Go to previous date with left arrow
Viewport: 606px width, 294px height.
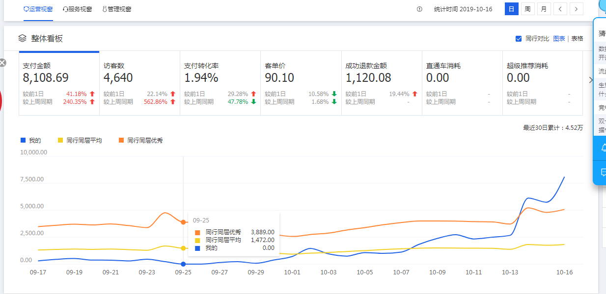click(560, 9)
